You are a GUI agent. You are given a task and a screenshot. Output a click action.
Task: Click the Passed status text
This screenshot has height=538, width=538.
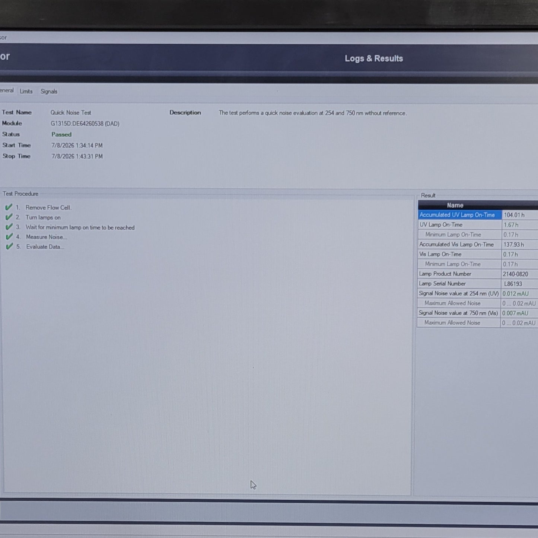point(61,134)
